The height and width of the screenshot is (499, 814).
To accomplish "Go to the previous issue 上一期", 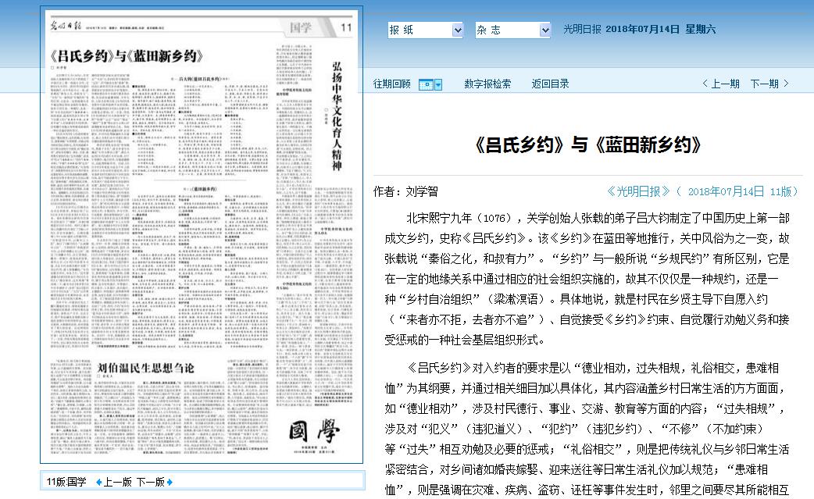I will click(x=725, y=84).
